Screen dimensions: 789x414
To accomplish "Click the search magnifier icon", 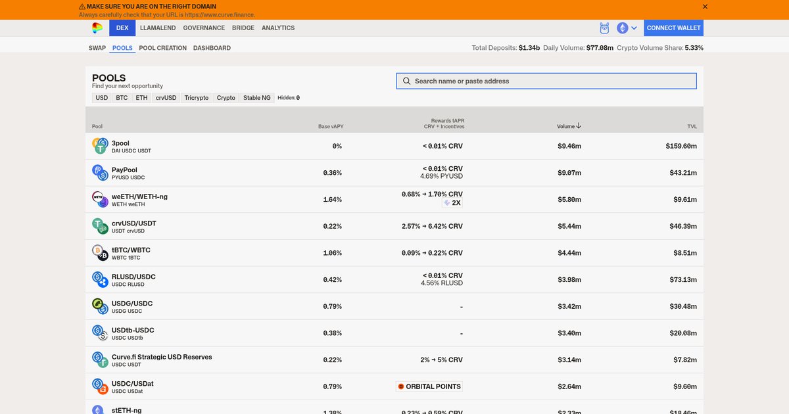I will (x=407, y=81).
